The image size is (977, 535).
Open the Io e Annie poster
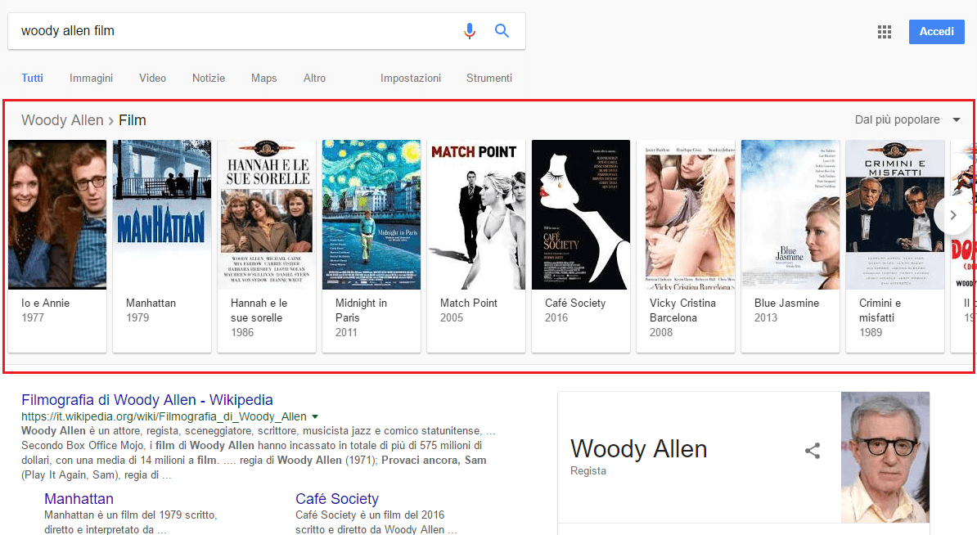coord(57,215)
